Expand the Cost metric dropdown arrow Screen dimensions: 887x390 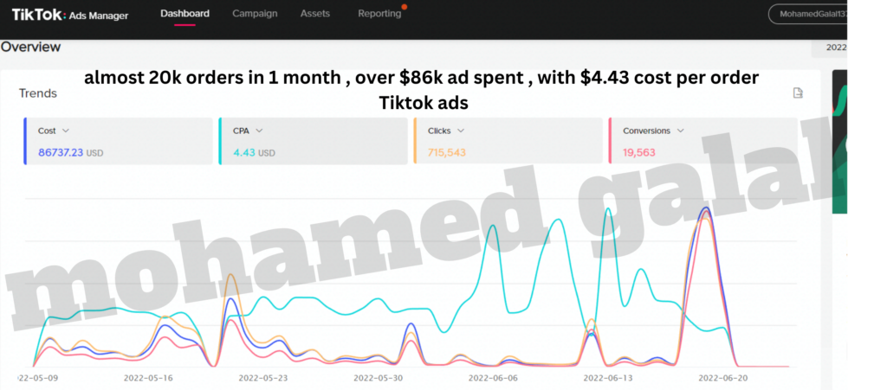66,131
